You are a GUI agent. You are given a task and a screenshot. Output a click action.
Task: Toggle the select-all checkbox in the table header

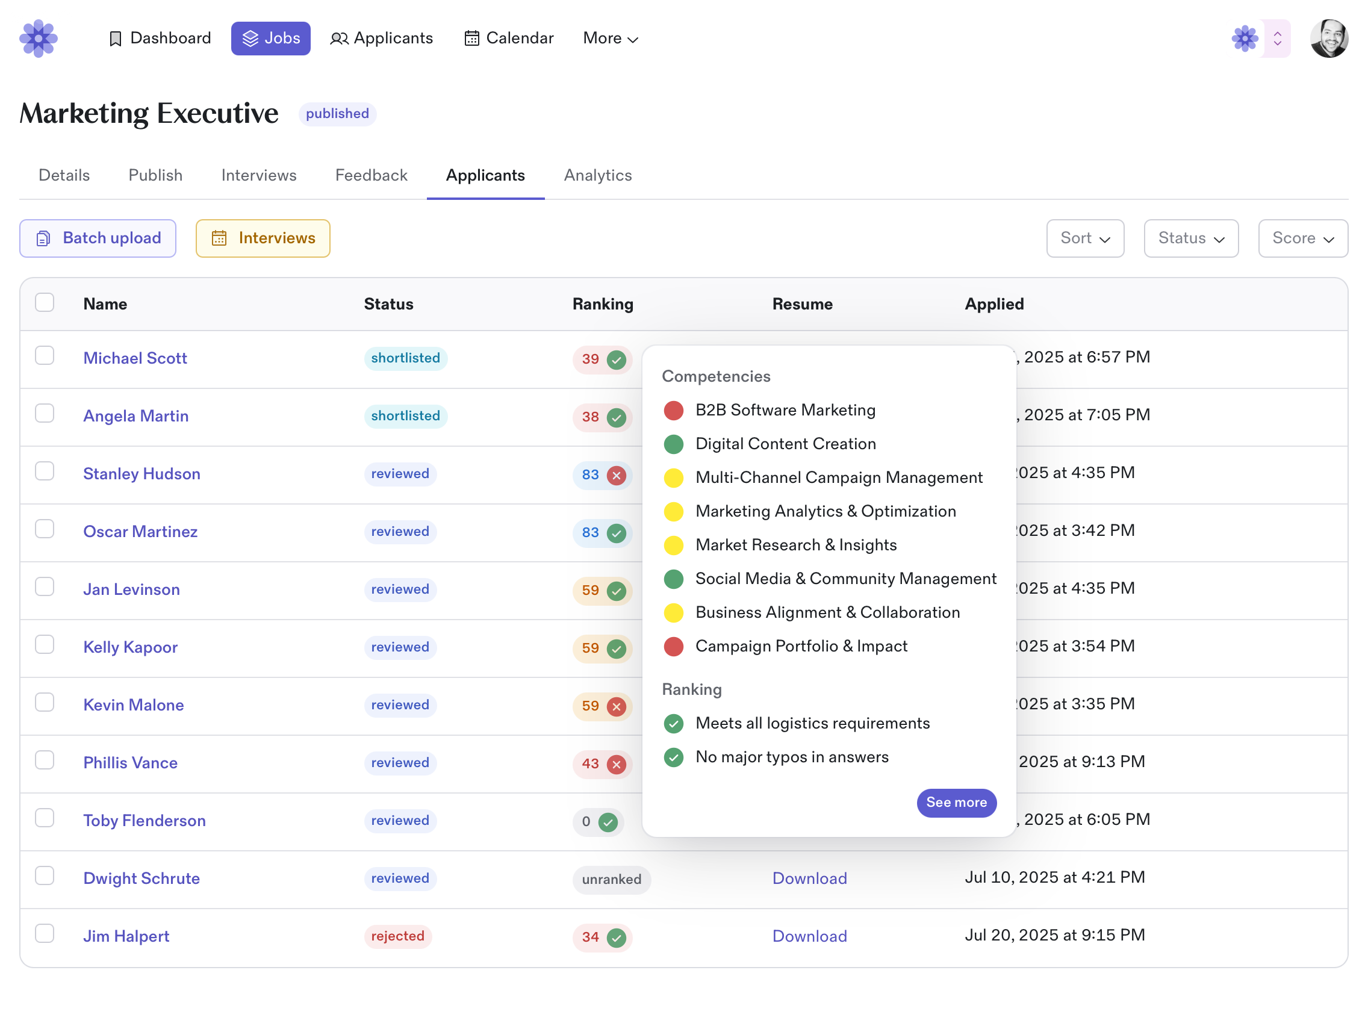pyautogui.click(x=45, y=302)
